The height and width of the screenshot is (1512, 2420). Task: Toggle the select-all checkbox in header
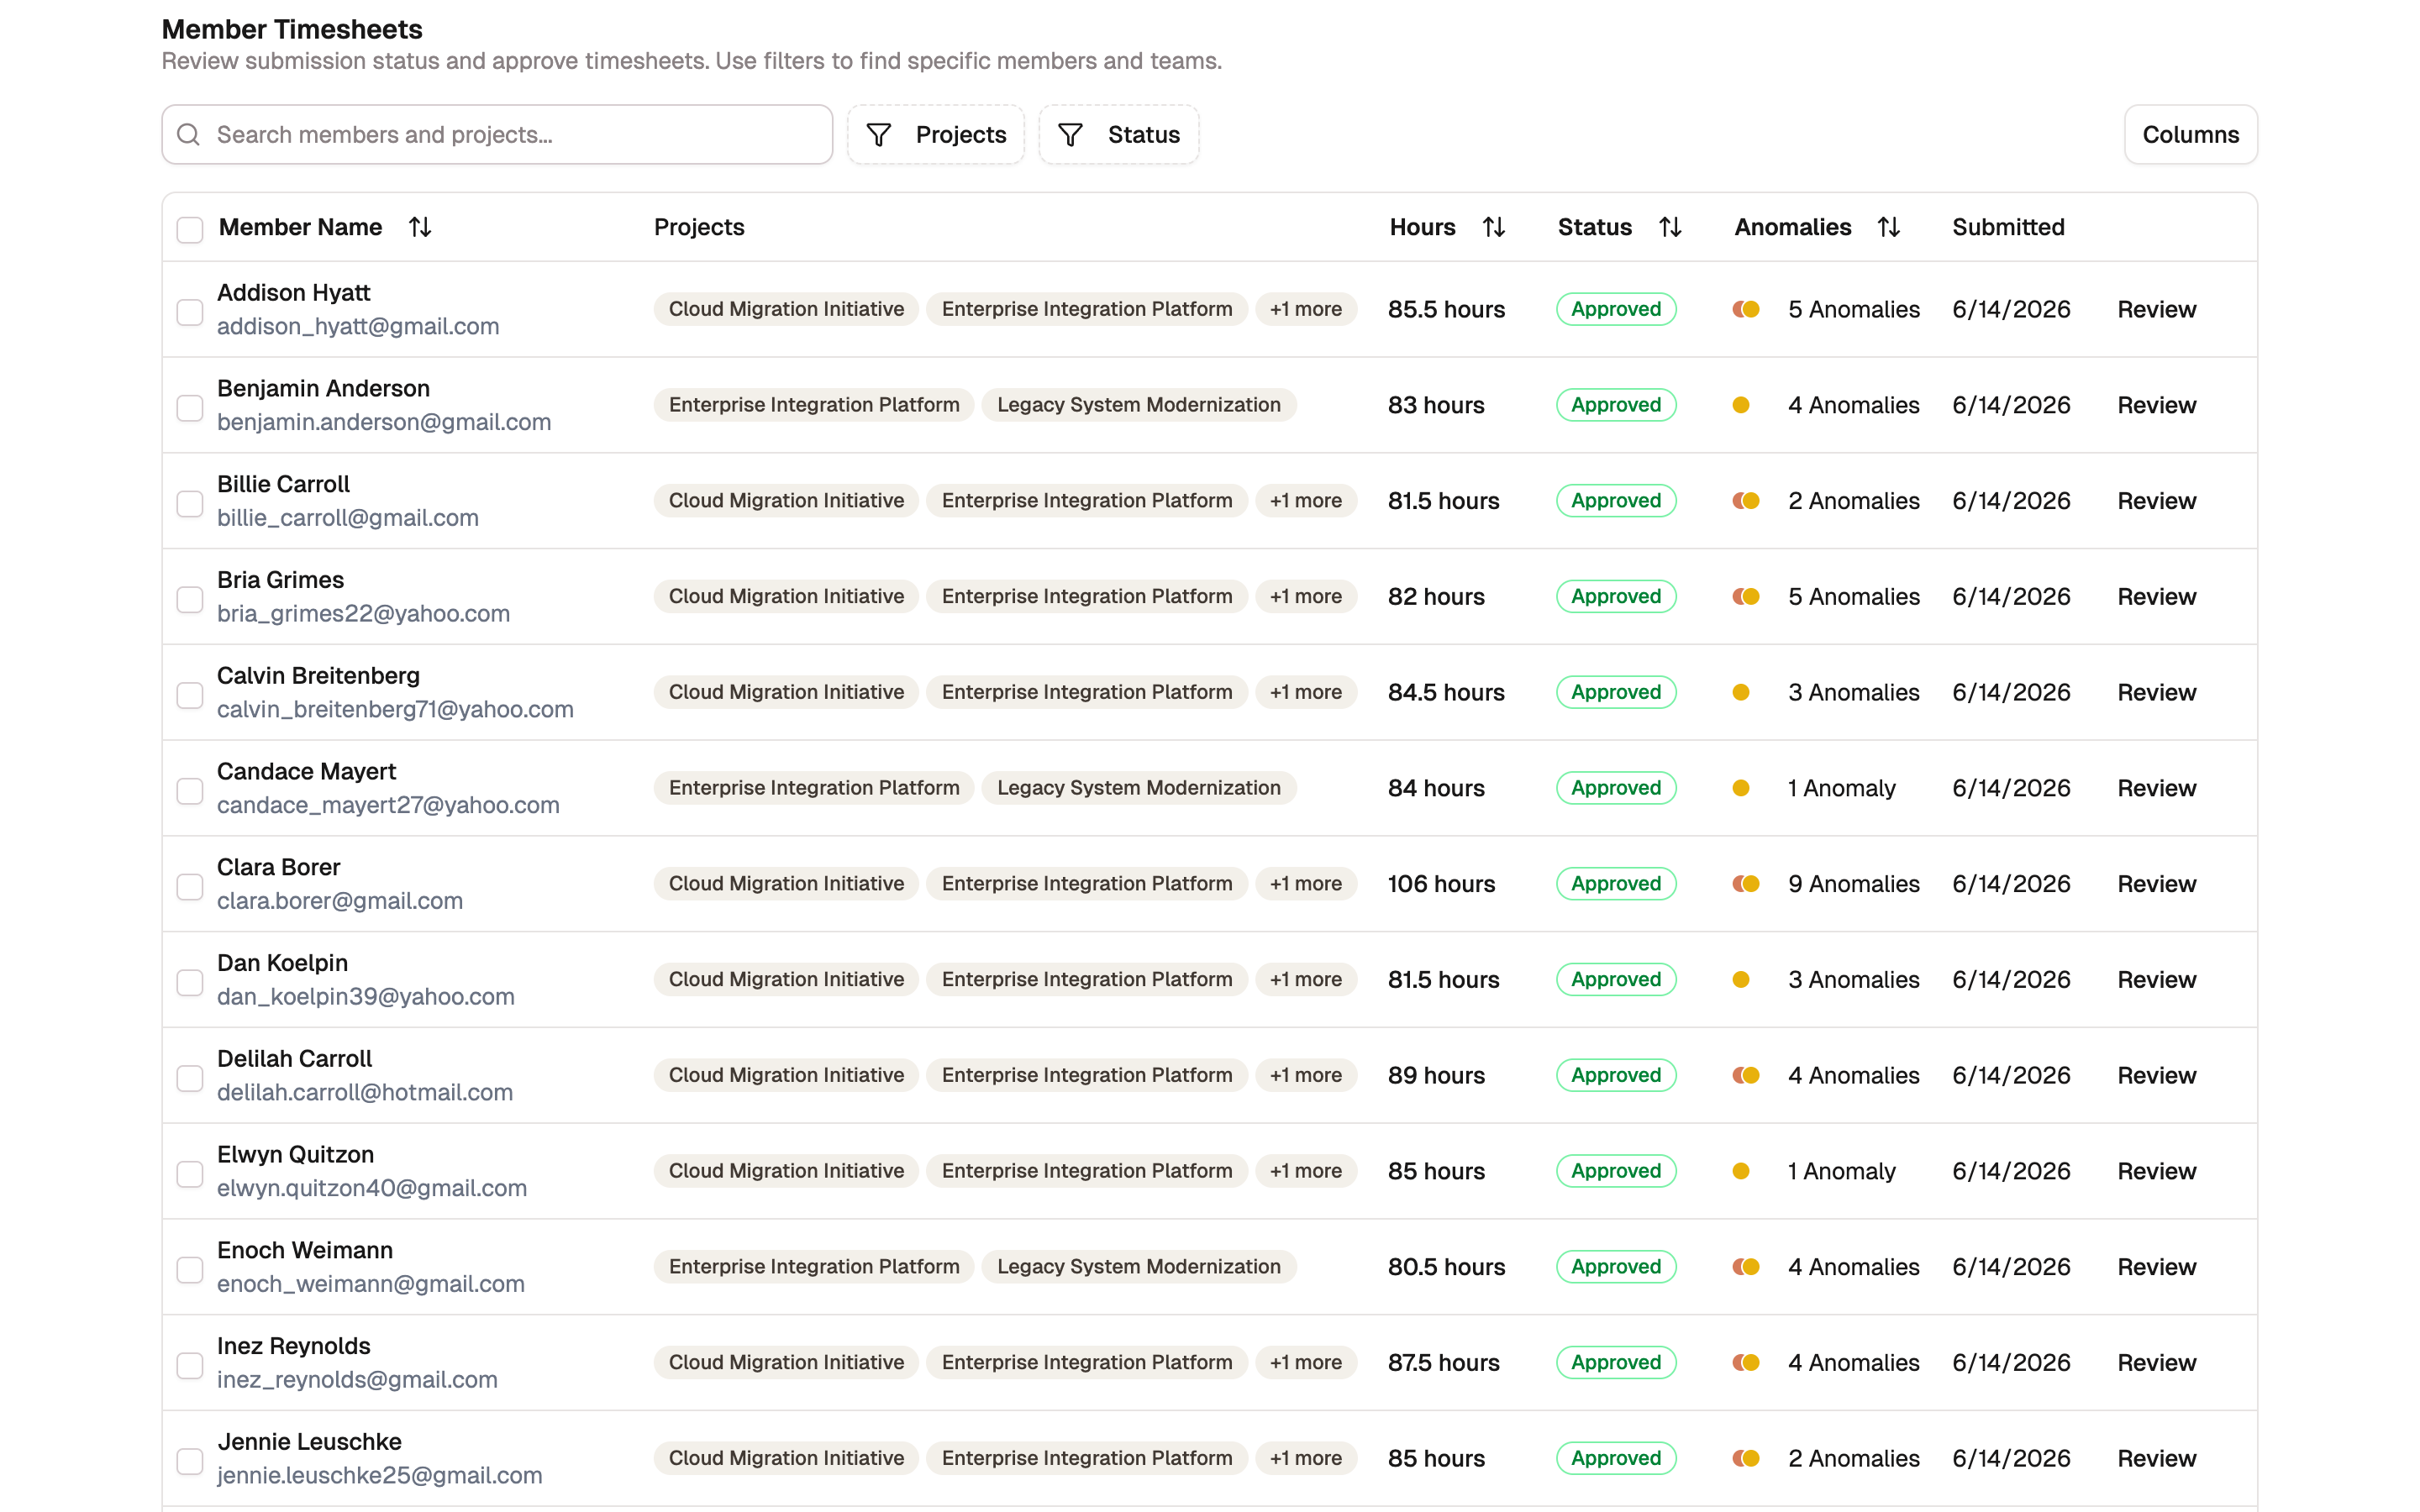[190, 229]
